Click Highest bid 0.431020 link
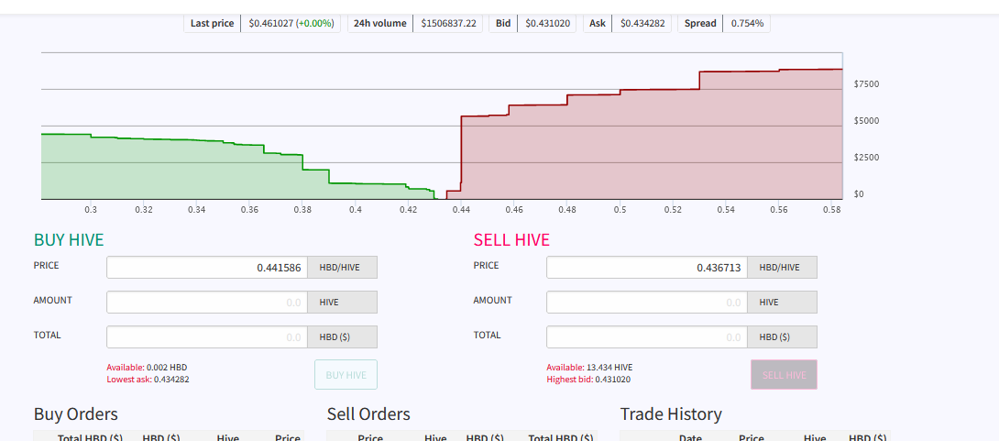This screenshot has height=441, width=999. [x=588, y=380]
